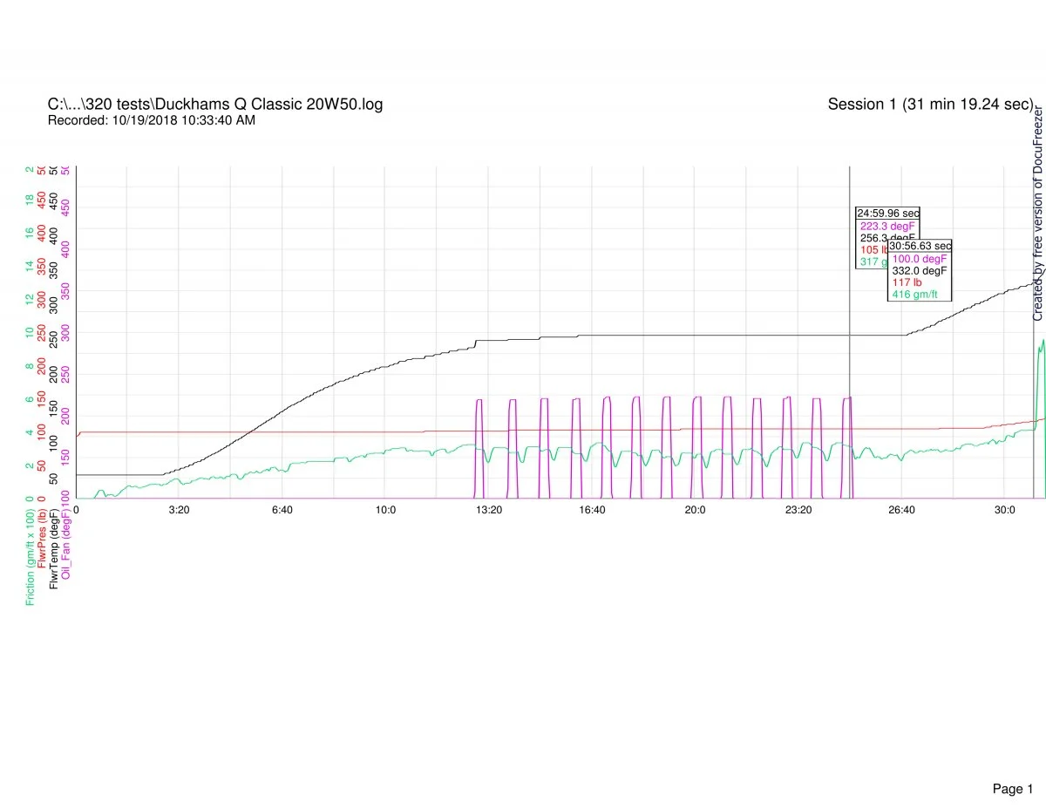Click the DocuFreezer watermark text
Viewport: 1046px width, 808px height.
1038,214
